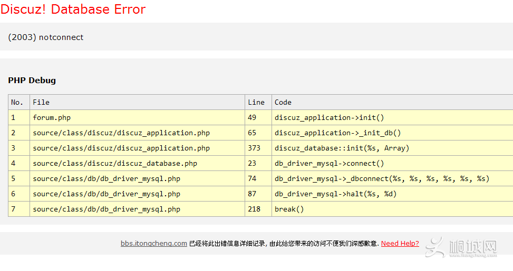Click 'db_driver_mysql->halt(%s, %d)' code cell
Viewport: 513px width, 271px height.
pyautogui.click(x=393, y=194)
